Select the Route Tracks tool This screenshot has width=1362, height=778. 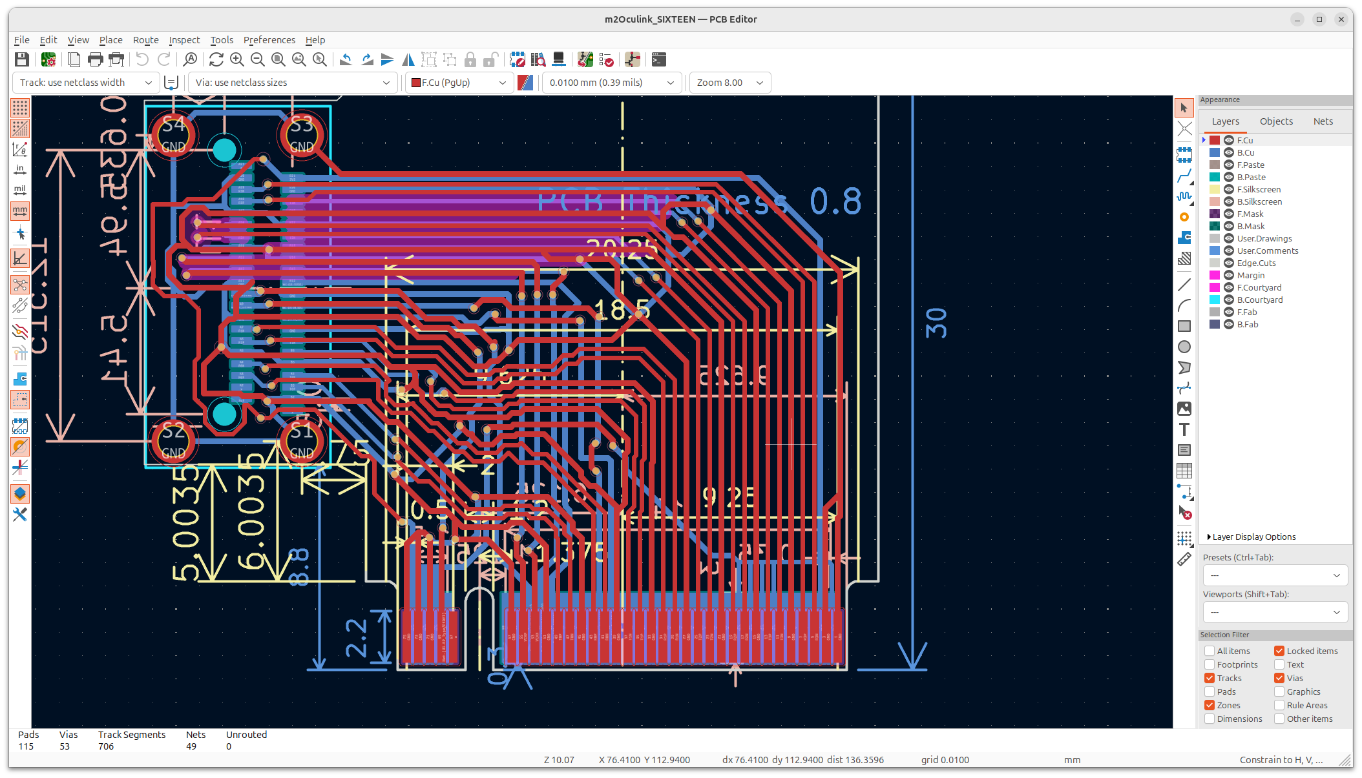pyautogui.click(x=1184, y=176)
